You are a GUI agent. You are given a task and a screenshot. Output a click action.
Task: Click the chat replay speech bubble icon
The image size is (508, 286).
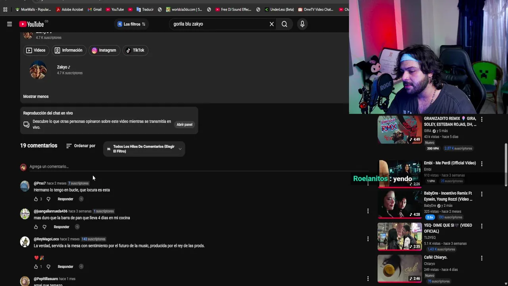click(x=27, y=125)
